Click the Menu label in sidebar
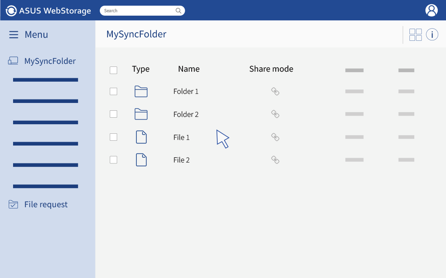The width and height of the screenshot is (446, 278). (x=36, y=35)
